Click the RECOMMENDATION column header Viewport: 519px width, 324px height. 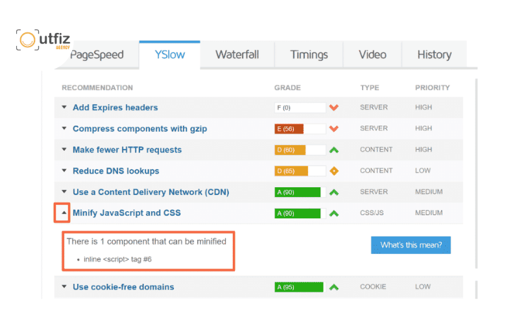tap(97, 87)
